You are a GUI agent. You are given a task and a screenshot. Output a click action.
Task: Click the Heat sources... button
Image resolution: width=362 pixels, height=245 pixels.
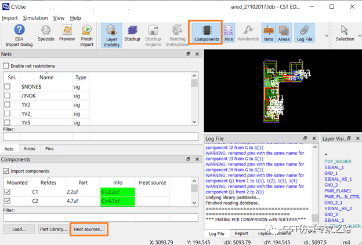tap(89, 229)
